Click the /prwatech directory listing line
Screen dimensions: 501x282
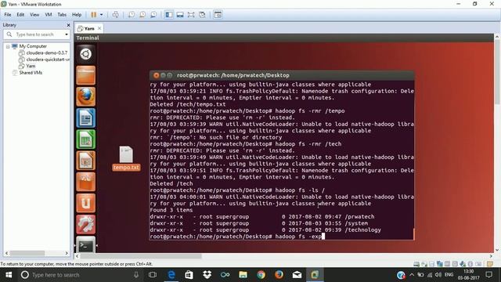click(x=262, y=217)
